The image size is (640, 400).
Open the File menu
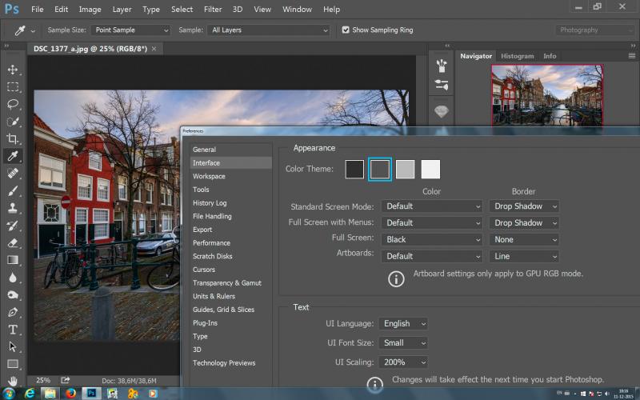point(37,9)
